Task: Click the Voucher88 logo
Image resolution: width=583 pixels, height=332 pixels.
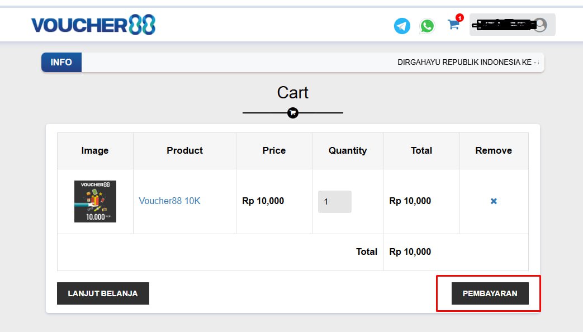Action: click(93, 25)
